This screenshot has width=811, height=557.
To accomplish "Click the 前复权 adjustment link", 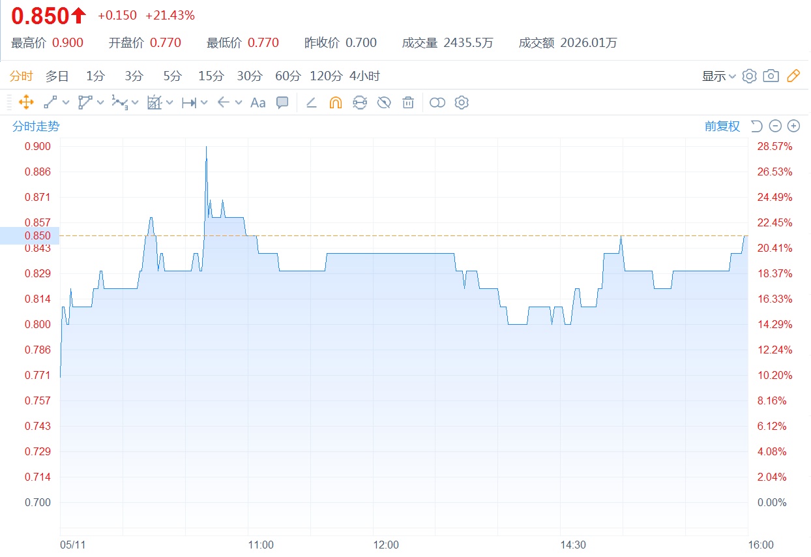I will click(x=722, y=127).
